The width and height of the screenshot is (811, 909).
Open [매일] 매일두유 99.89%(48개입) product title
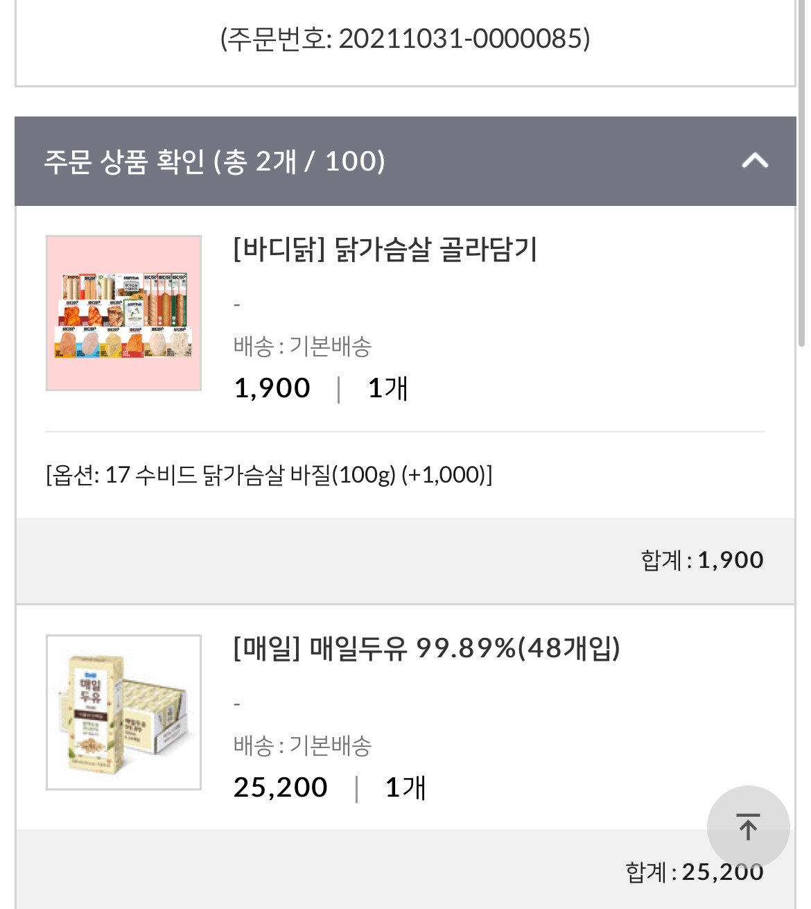tap(426, 648)
